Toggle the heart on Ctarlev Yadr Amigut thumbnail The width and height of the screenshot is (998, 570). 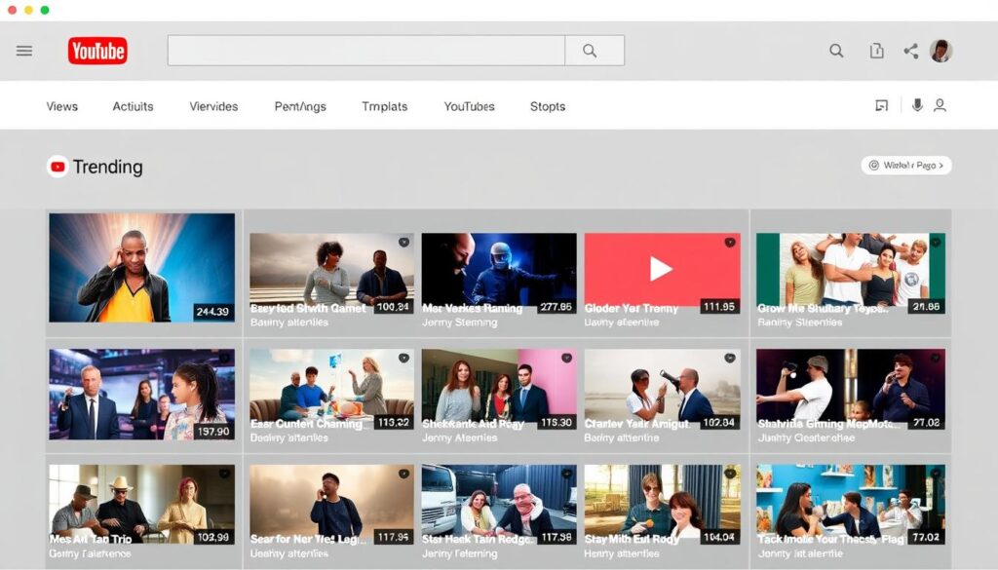point(730,359)
